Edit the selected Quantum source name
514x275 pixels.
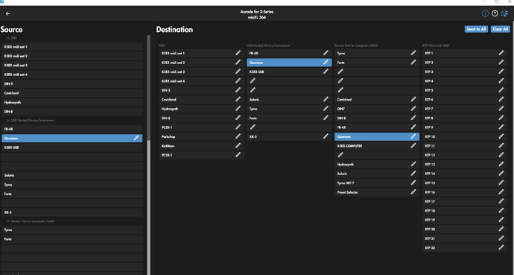(x=136, y=138)
